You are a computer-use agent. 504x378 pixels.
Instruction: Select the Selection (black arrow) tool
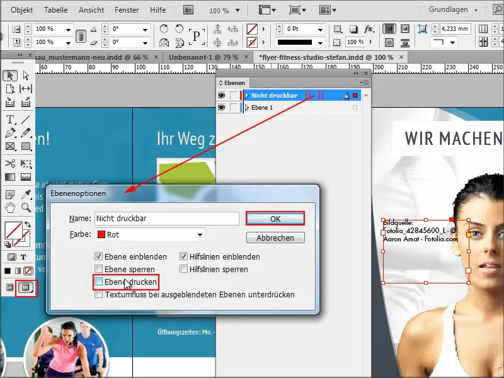tap(10, 76)
